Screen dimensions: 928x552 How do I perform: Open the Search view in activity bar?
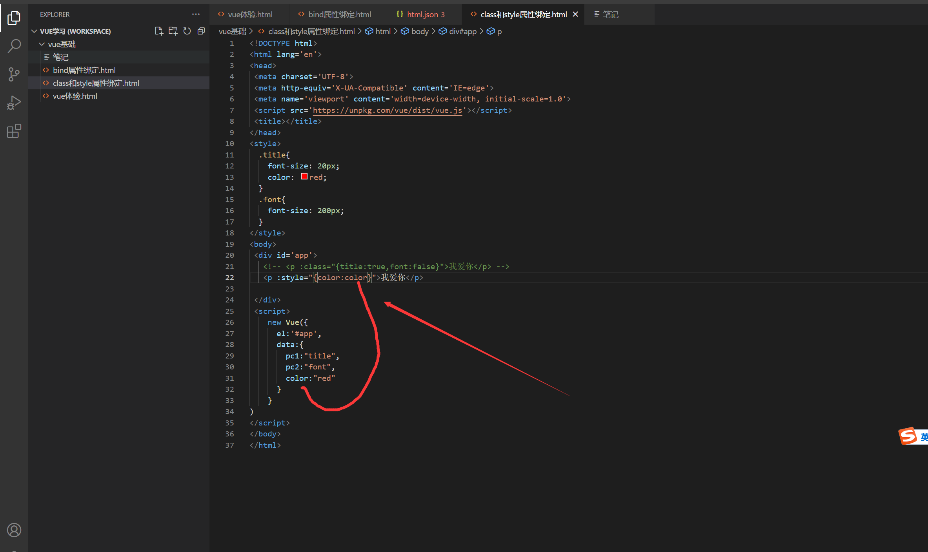[x=14, y=46]
